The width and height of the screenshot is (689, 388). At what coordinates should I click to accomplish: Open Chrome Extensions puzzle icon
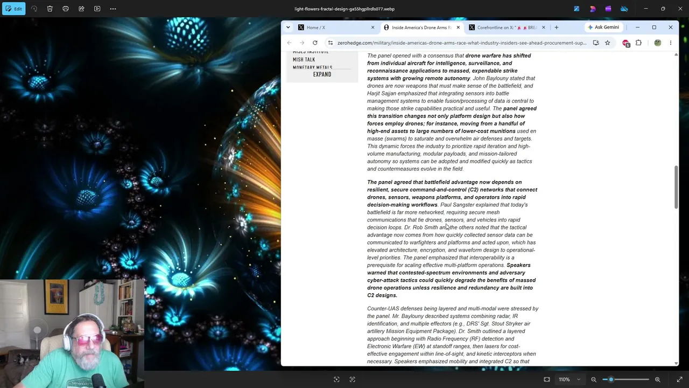(638, 43)
